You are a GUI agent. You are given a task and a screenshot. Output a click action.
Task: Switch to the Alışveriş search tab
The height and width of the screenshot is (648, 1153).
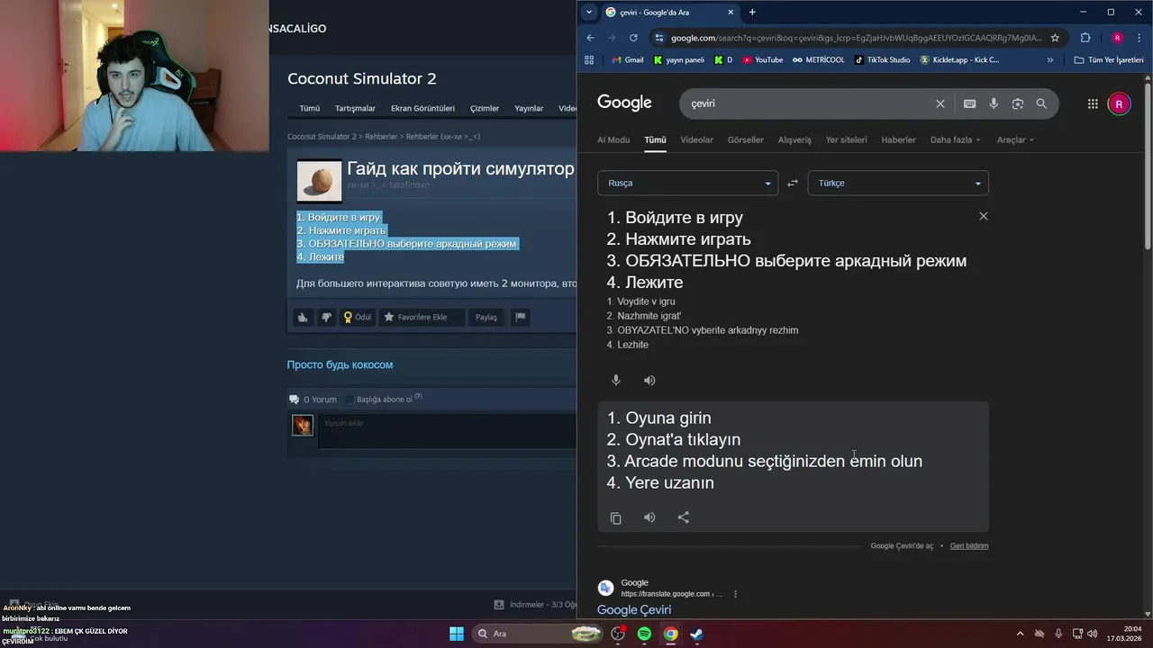point(794,139)
